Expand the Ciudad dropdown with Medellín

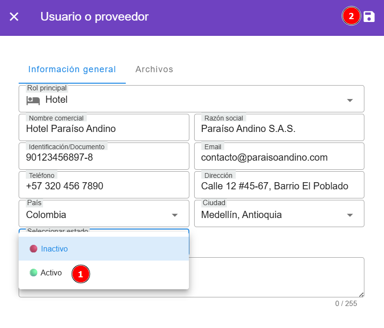350,215
